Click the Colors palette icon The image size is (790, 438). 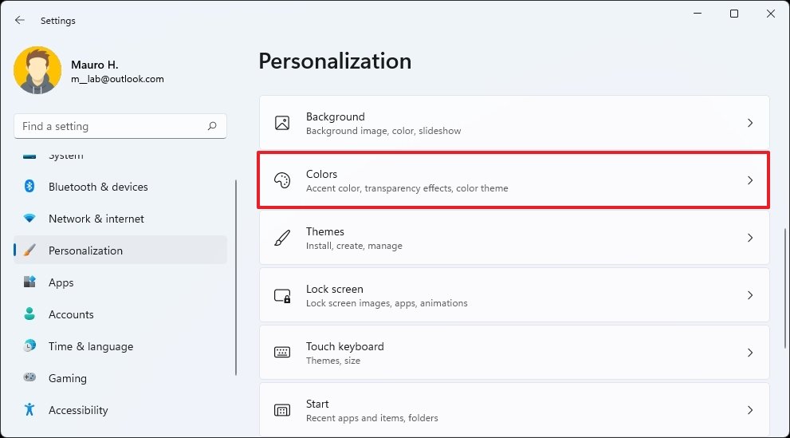pyautogui.click(x=282, y=180)
